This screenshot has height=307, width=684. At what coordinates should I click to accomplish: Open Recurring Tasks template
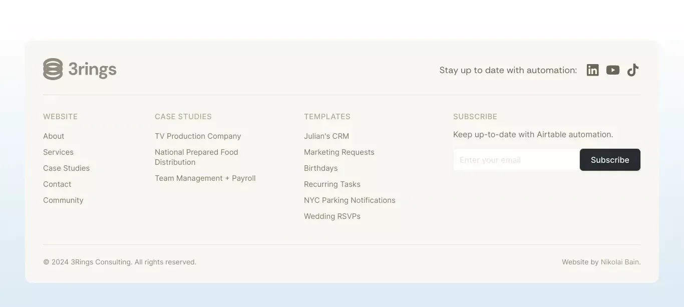[x=332, y=184]
